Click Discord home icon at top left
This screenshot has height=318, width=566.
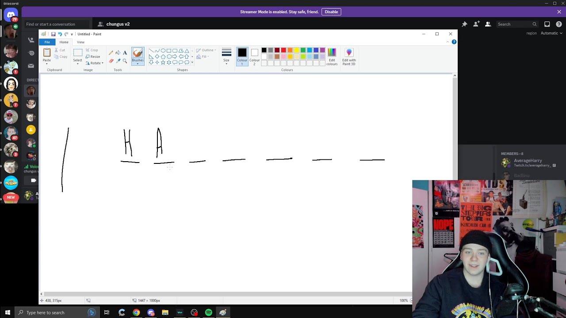tap(11, 15)
